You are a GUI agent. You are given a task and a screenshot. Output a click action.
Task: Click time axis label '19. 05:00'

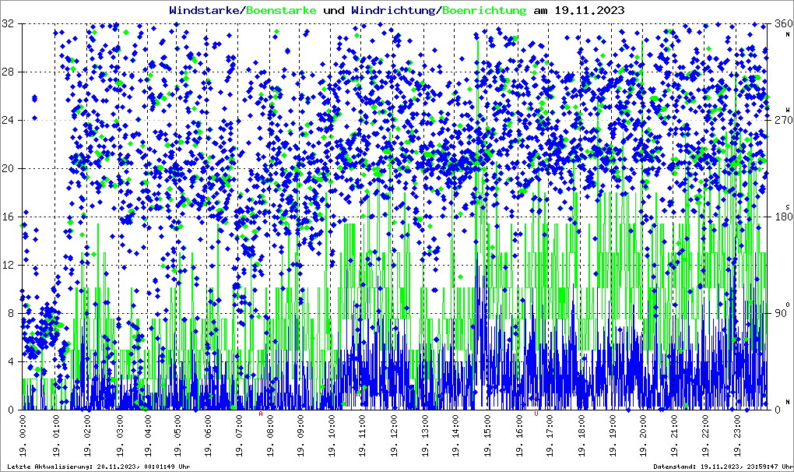click(177, 435)
